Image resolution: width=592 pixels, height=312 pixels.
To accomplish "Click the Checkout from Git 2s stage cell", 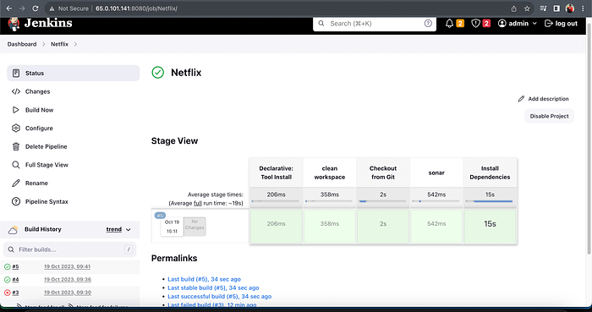I will [x=383, y=227].
